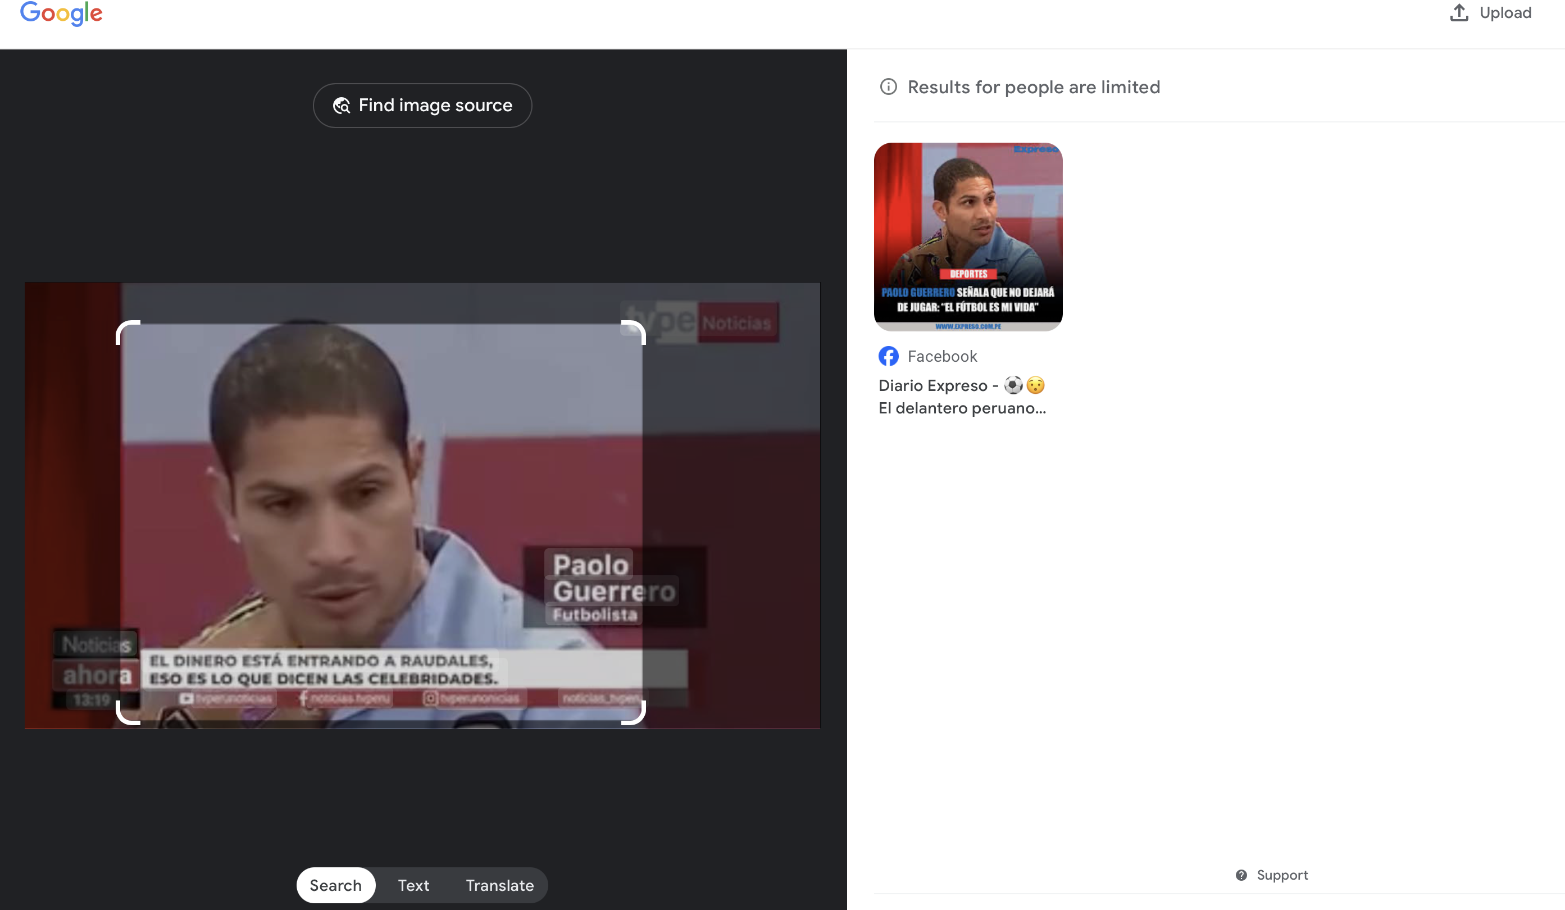
Task: Click the Facebook source icon
Action: (888, 356)
